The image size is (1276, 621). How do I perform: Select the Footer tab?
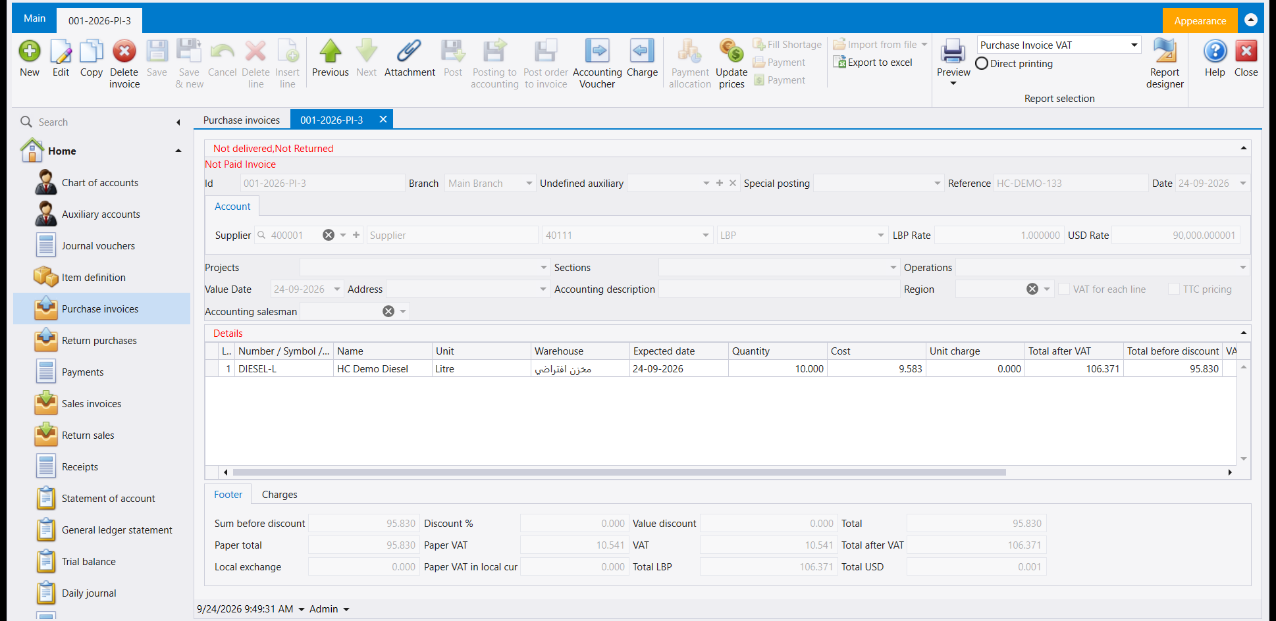[x=228, y=495]
